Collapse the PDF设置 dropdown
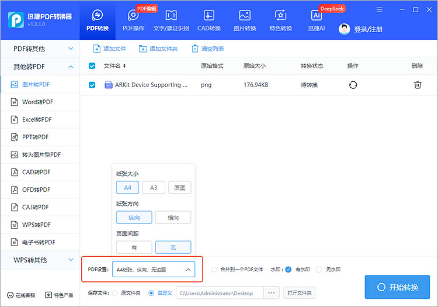This screenshot has height=307, width=438. pyautogui.click(x=154, y=270)
